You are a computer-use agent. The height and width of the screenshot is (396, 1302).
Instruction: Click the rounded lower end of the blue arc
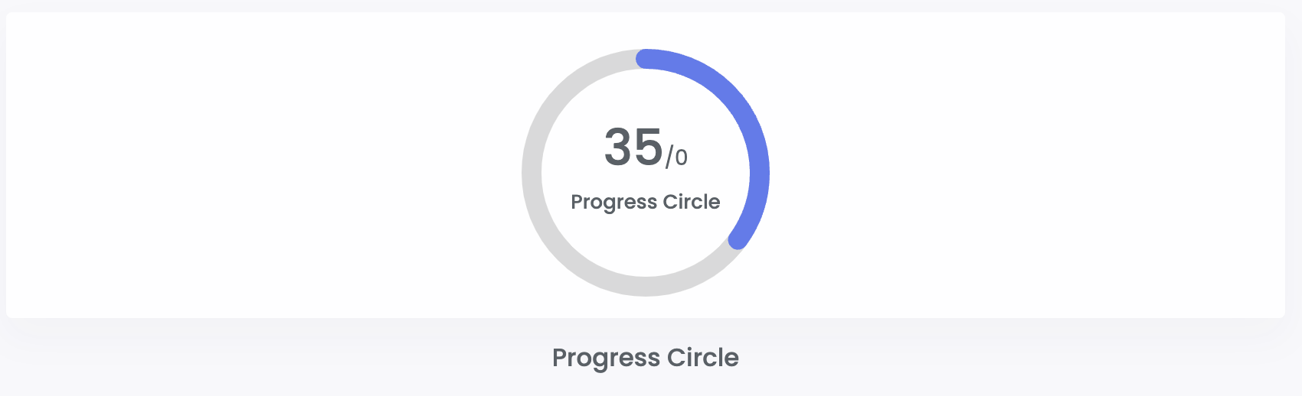pyautogui.click(x=738, y=239)
